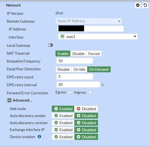Check the Egress error correction box
150x147 pixels.
tap(70, 92)
